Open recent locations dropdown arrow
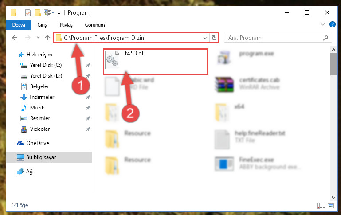Image resolution: width=341 pixels, height=215 pixels. 38,38
